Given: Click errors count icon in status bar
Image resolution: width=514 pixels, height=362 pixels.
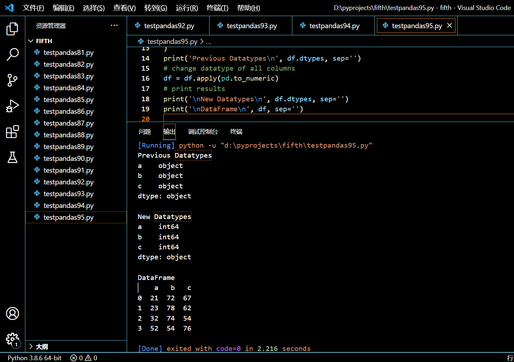Looking at the screenshot, I should 74,358.
